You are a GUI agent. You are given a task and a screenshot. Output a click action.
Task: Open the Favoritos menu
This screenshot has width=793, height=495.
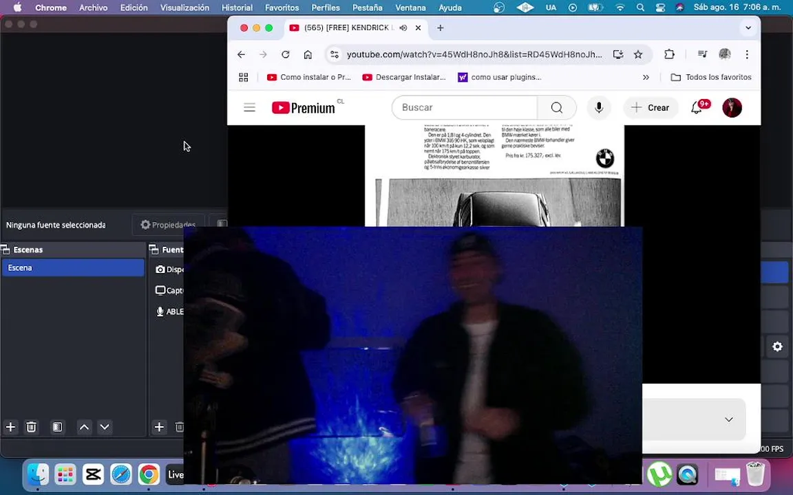pos(282,8)
